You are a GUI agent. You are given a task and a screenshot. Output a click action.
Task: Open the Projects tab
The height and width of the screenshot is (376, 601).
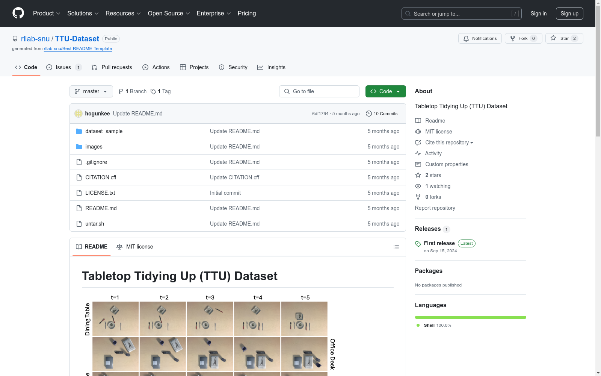pos(194,67)
